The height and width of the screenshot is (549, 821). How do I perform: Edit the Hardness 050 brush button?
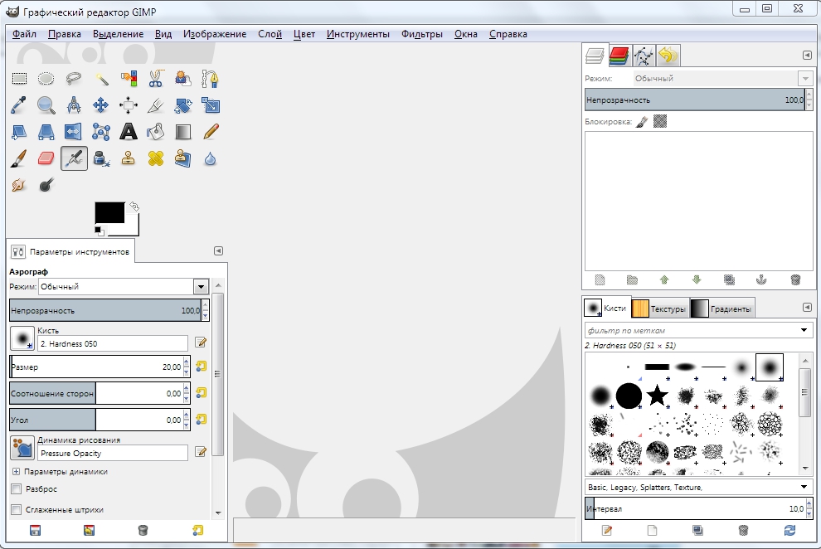click(201, 343)
